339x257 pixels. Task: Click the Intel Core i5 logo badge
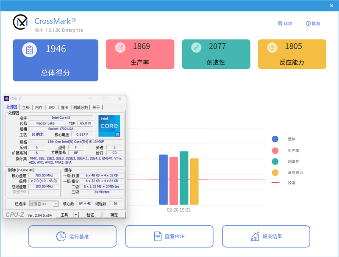(x=109, y=126)
